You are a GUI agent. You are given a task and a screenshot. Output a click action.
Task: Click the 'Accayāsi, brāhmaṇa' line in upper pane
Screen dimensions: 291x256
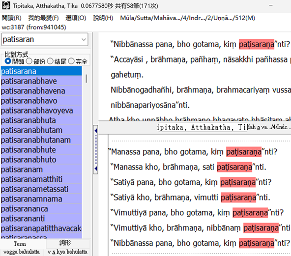(x=201, y=59)
